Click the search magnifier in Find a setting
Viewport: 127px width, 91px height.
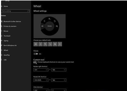pyautogui.click(x=28, y=11)
